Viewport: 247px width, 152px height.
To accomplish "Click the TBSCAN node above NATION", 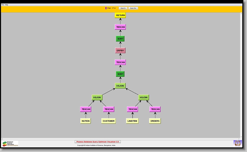I will (x=86, y=109).
